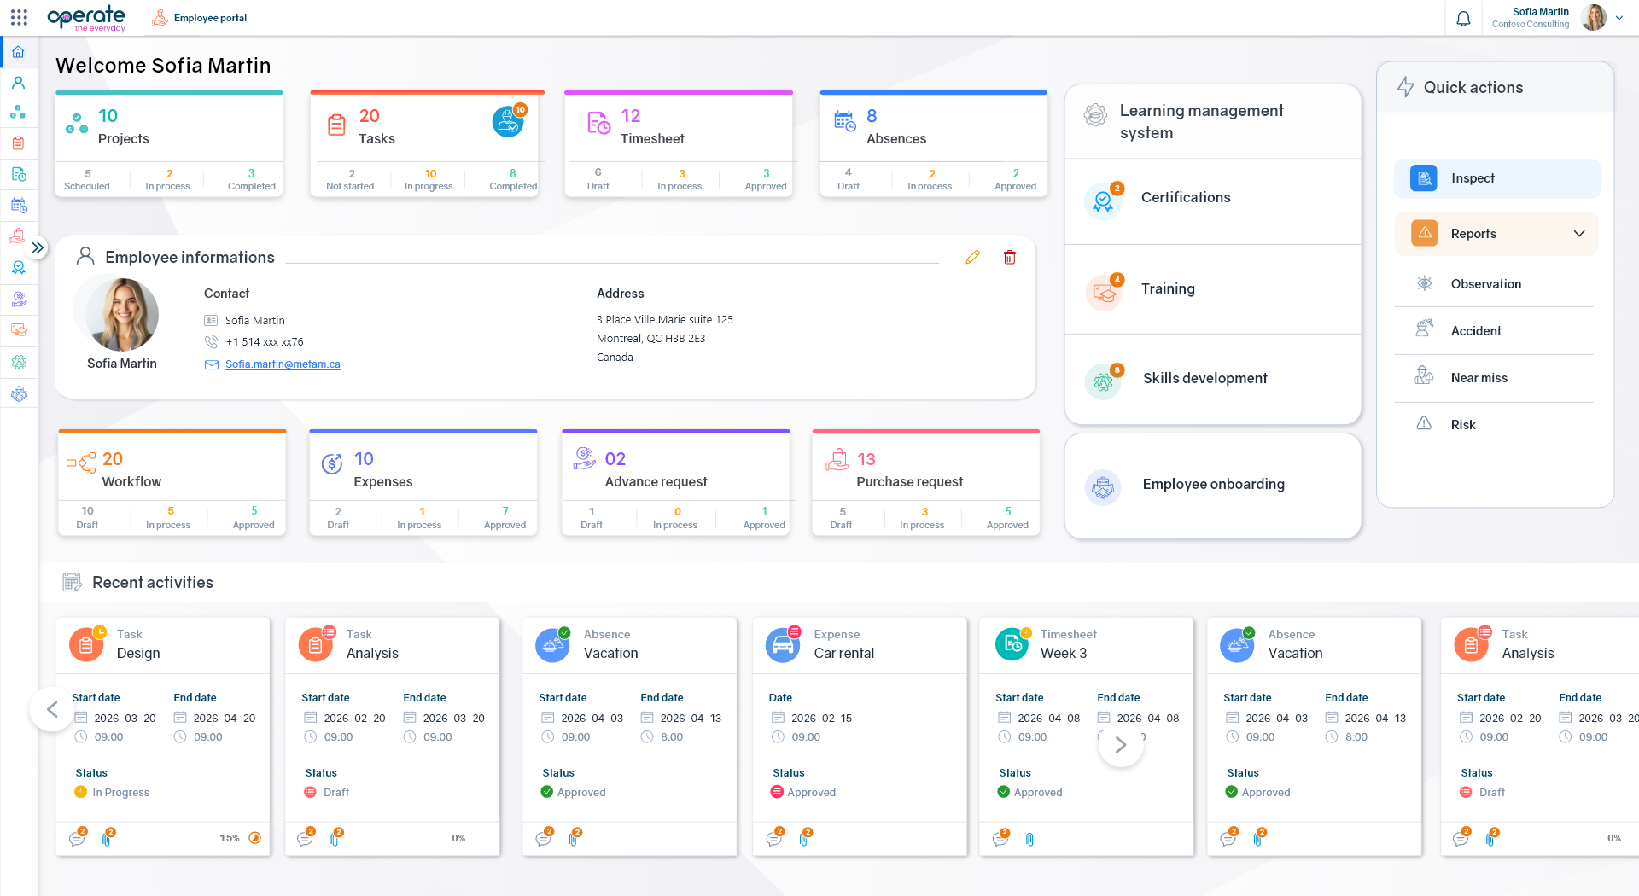1639x896 pixels.
Task: Open the Sofia Martin account dropdown arrow
Action: pos(1619,18)
